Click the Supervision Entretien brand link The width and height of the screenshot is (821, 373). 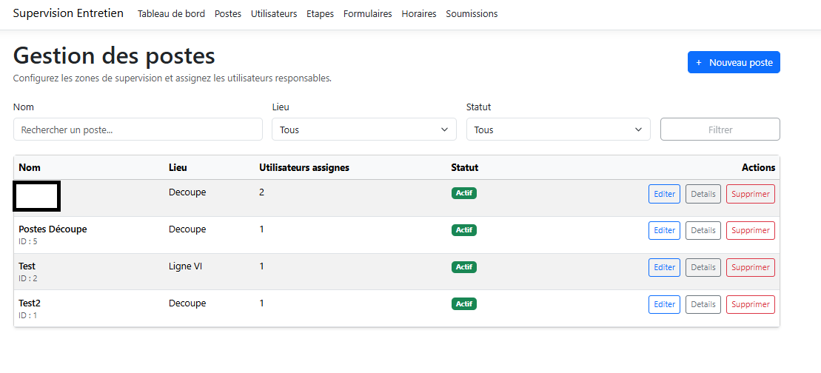point(68,13)
